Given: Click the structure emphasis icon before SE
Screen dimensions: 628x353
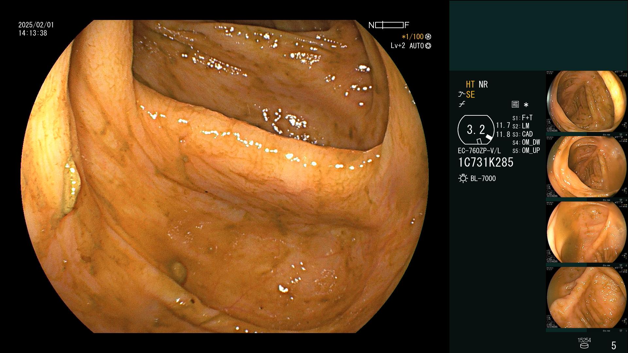Looking at the screenshot, I should tap(462, 94).
